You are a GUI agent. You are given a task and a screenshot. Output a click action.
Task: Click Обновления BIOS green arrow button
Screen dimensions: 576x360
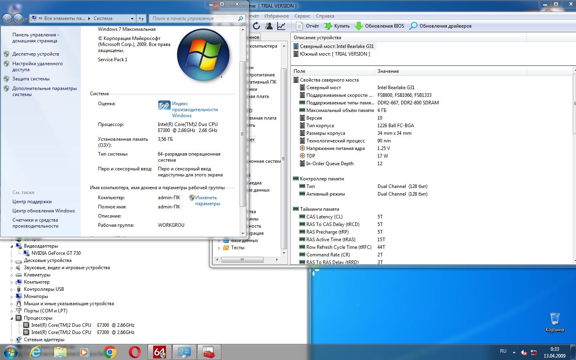(x=379, y=26)
